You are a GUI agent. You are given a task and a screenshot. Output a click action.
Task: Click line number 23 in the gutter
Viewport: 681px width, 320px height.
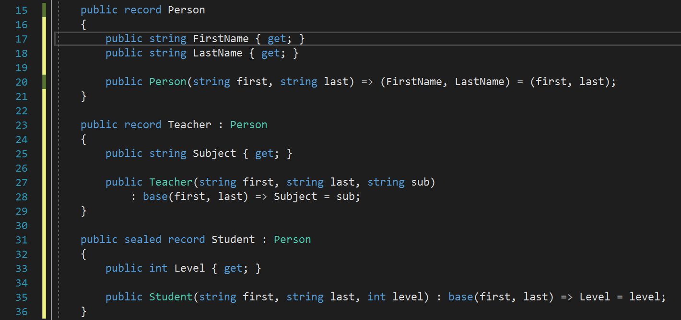[x=22, y=125]
